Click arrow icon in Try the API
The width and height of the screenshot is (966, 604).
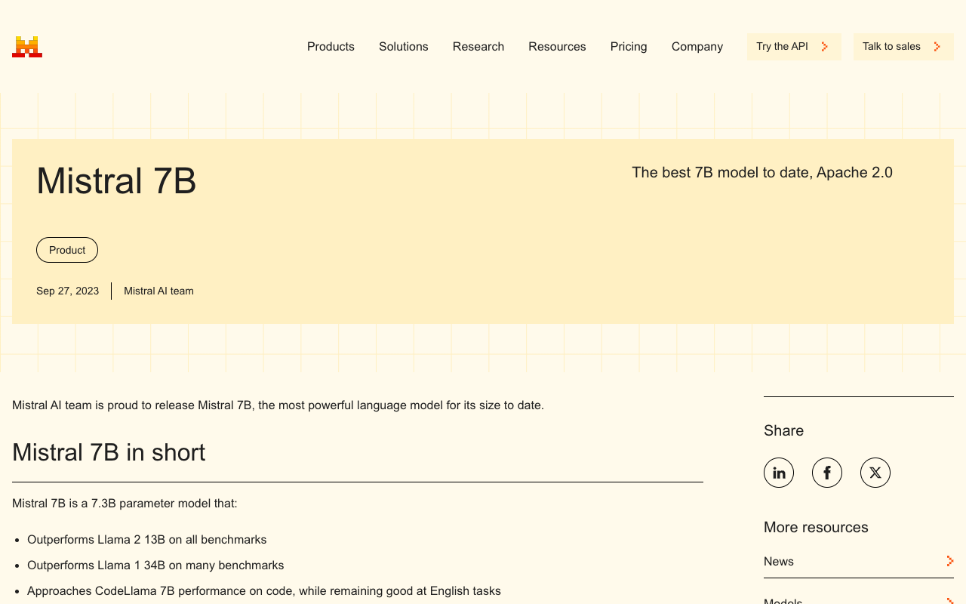825,47
